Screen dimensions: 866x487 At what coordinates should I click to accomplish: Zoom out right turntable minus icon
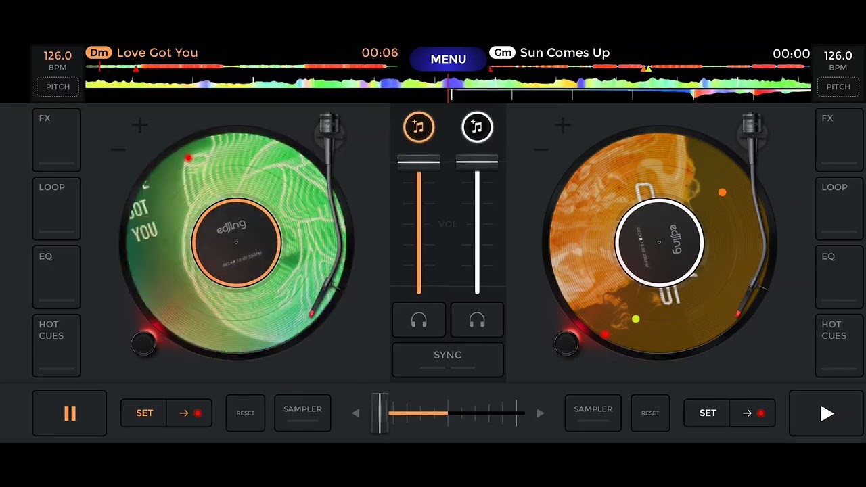click(541, 150)
